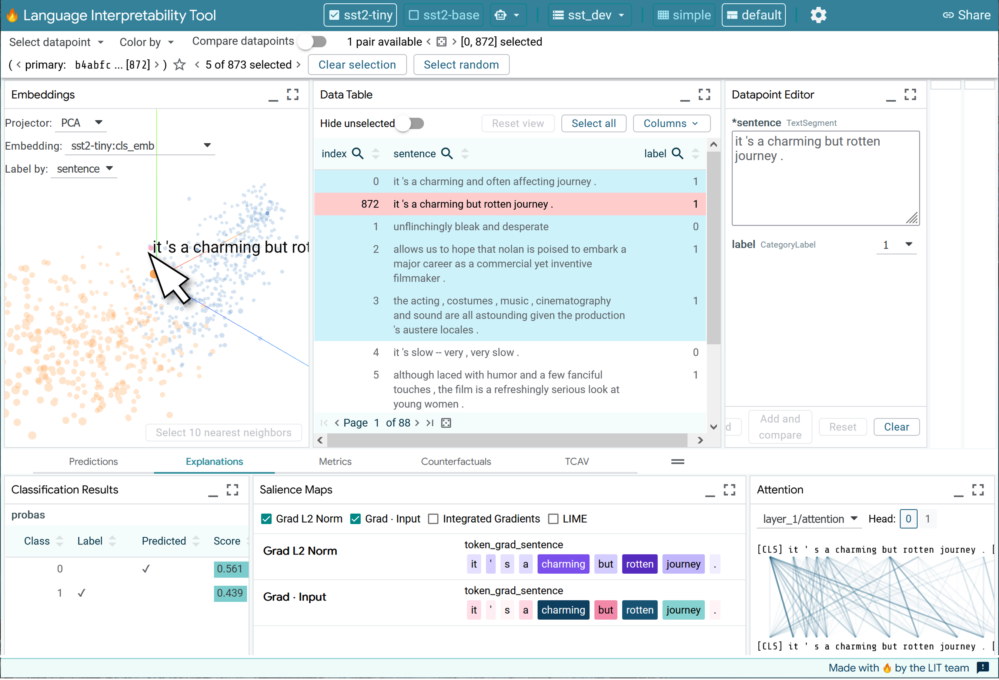Click the random page dice icon in pagination
This screenshot has height=680, width=999.
pyautogui.click(x=446, y=423)
